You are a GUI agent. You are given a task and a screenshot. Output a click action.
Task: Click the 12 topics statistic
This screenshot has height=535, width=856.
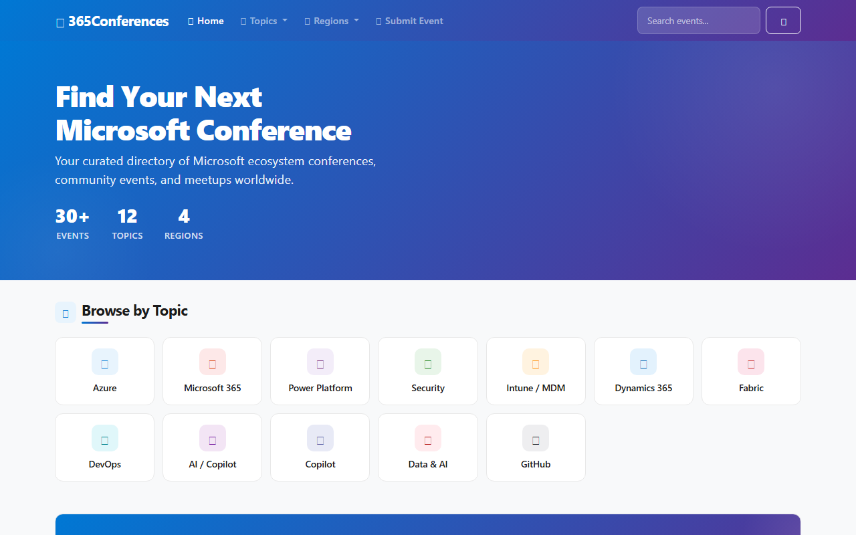click(127, 224)
